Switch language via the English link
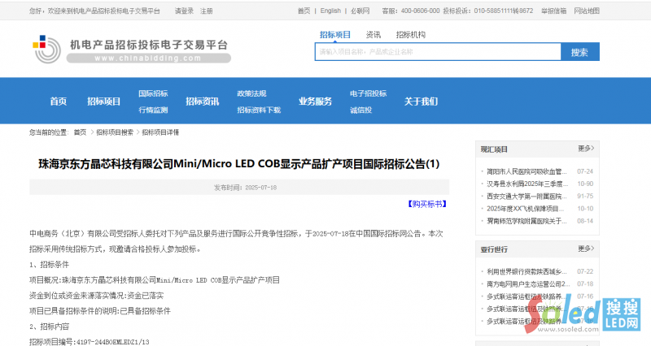 (330, 11)
